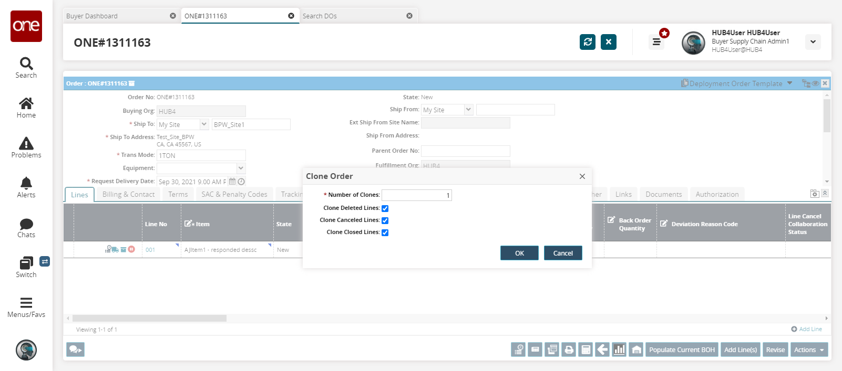
Task: Confirm cloning with the OK button
Action: pyautogui.click(x=519, y=253)
